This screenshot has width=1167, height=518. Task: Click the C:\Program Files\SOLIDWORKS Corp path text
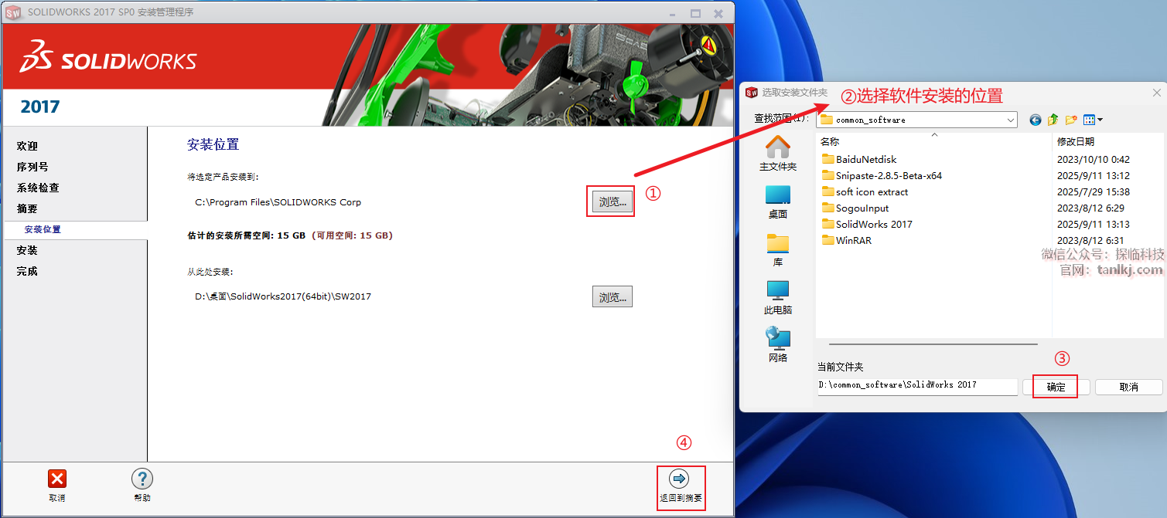pyautogui.click(x=278, y=202)
